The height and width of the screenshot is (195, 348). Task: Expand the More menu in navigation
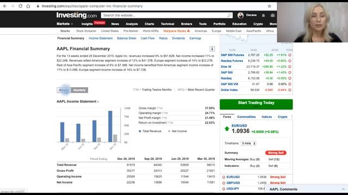pos(273,24)
